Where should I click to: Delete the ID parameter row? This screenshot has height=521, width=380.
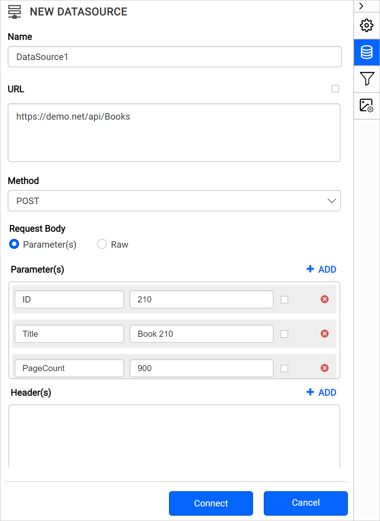[x=325, y=299]
